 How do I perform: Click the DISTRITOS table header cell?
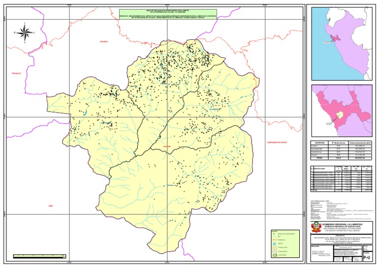319,143
